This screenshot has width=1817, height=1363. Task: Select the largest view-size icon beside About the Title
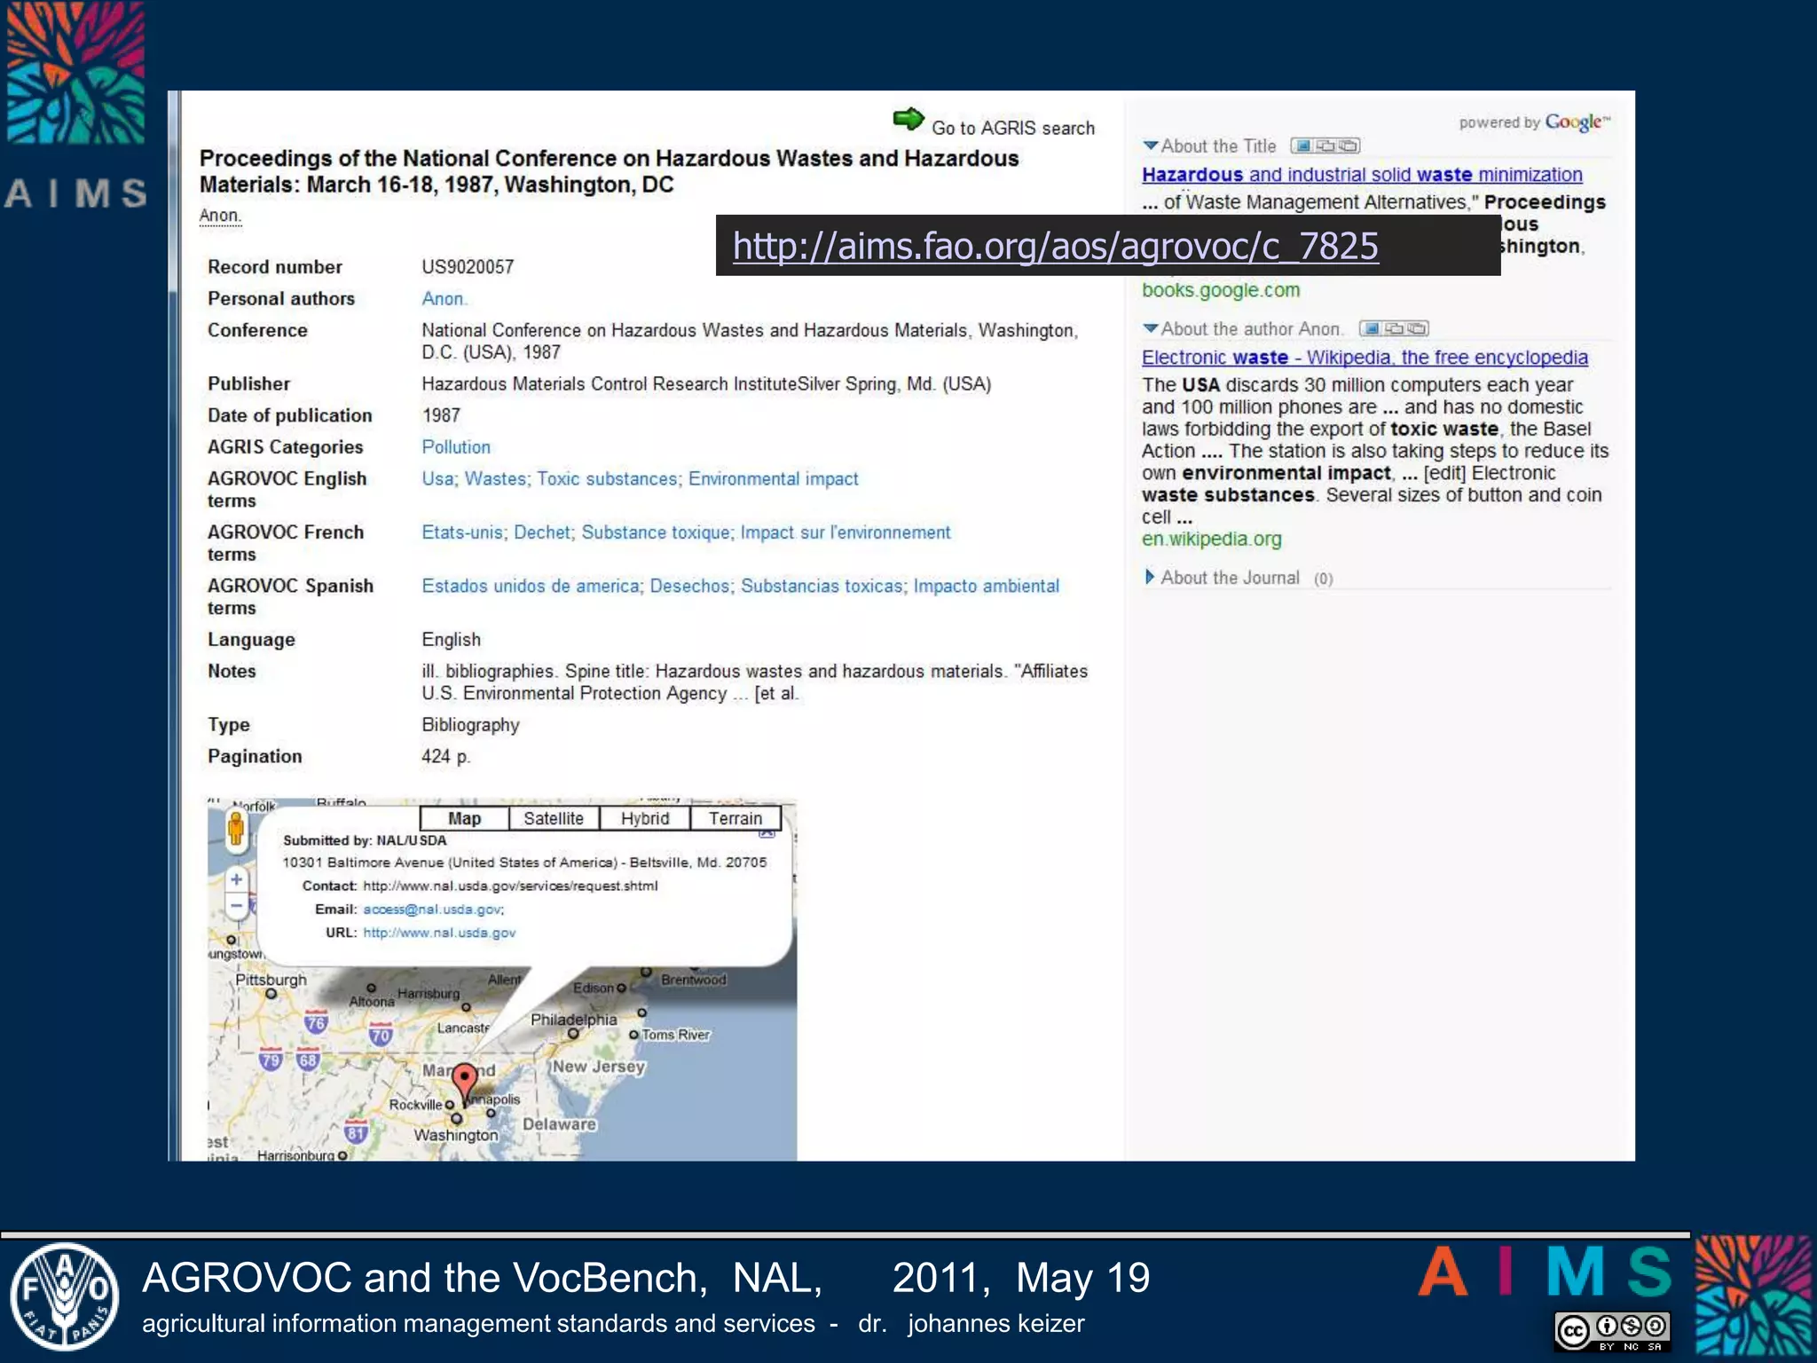[x=1349, y=146]
